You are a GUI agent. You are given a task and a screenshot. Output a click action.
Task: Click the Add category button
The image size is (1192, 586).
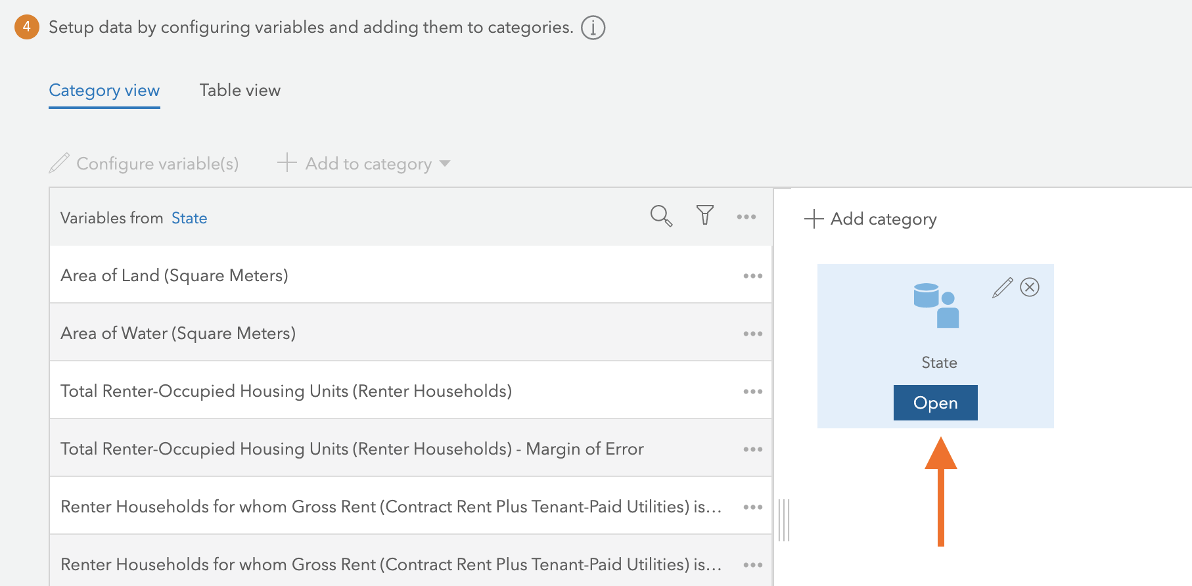tap(871, 219)
